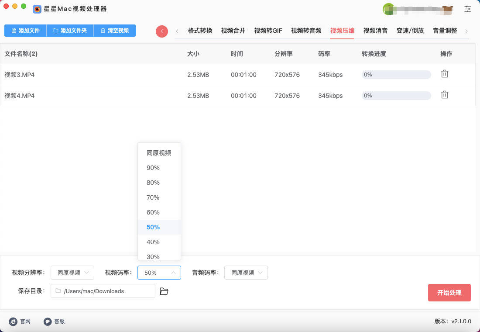The height and width of the screenshot is (332, 480).
Task: Delete the 视频3.MP4 row with trash icon
Action: point(444,74)
